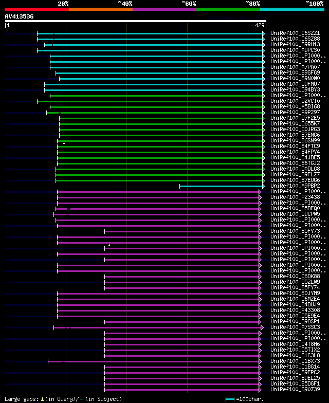This screenshot has height=403, width=329.
Task: Click the arrowhead ending the A7SSC3 alignment bar
Action: click(x=262, y=328)
